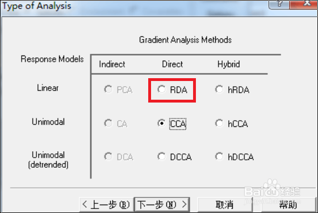
Task: Click the Type of Analysis title bar
Action: click(134, 6)
